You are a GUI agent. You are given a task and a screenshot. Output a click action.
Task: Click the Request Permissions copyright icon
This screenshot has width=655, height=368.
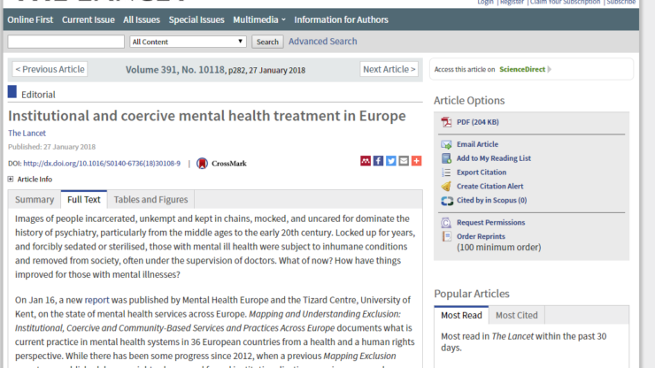pos(446,223)
